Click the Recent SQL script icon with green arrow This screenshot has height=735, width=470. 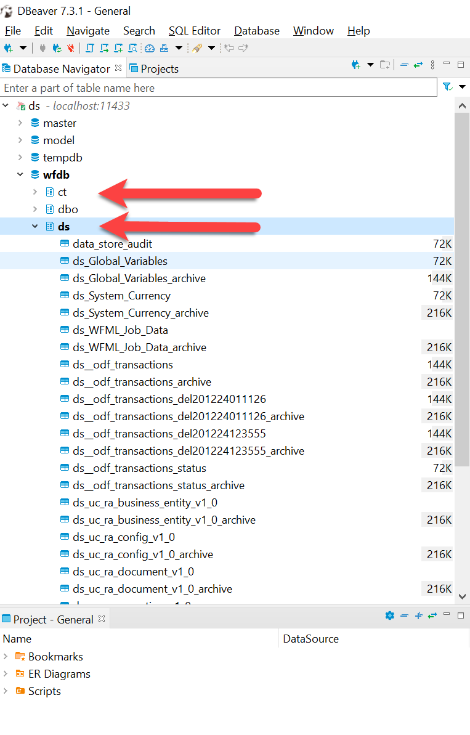(104, 48)
